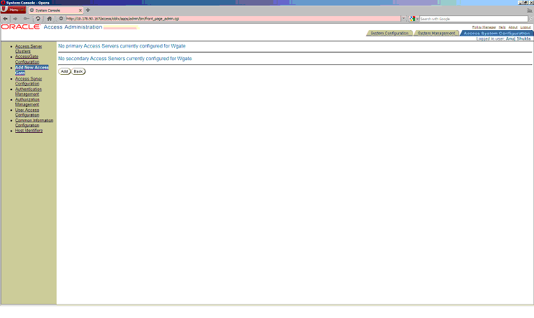Go forward using the browser forward arrow

tap(15, 19)
